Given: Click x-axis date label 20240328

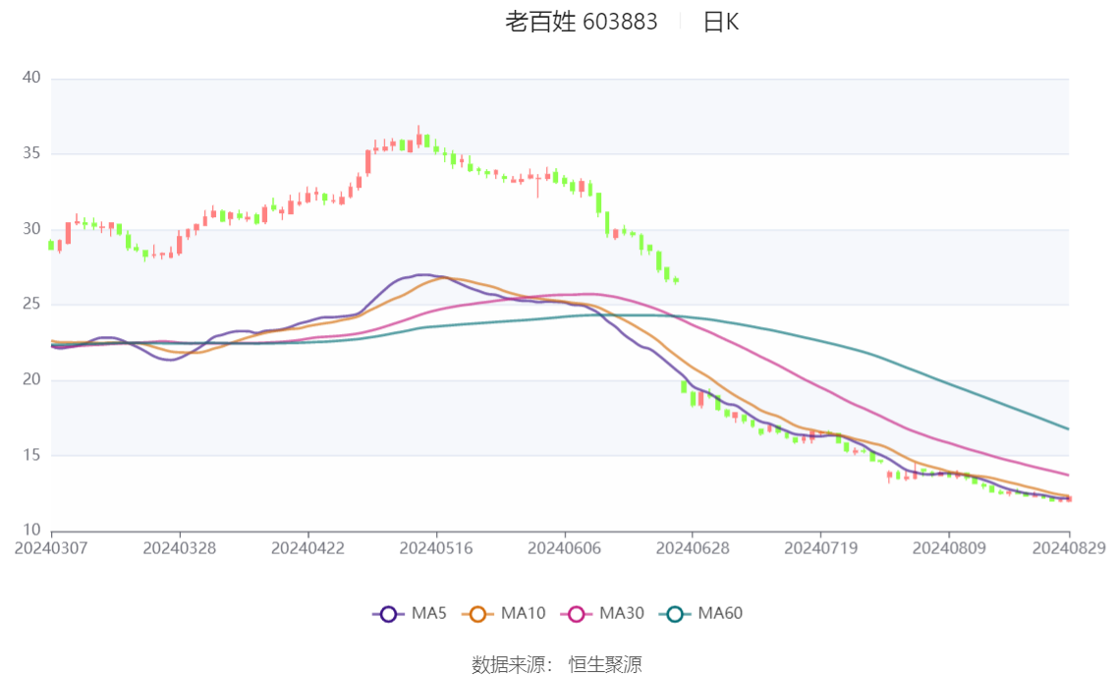Looking at the screenshot, I should click(180, 548).
